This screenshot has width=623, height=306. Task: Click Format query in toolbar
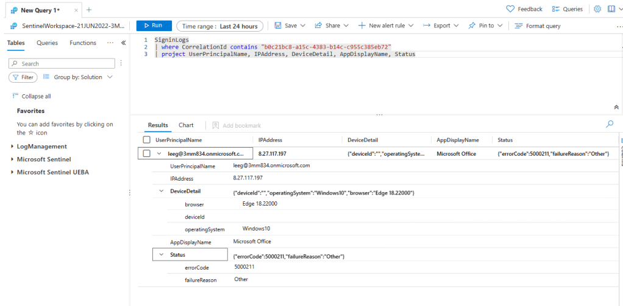tap(538, 26)
